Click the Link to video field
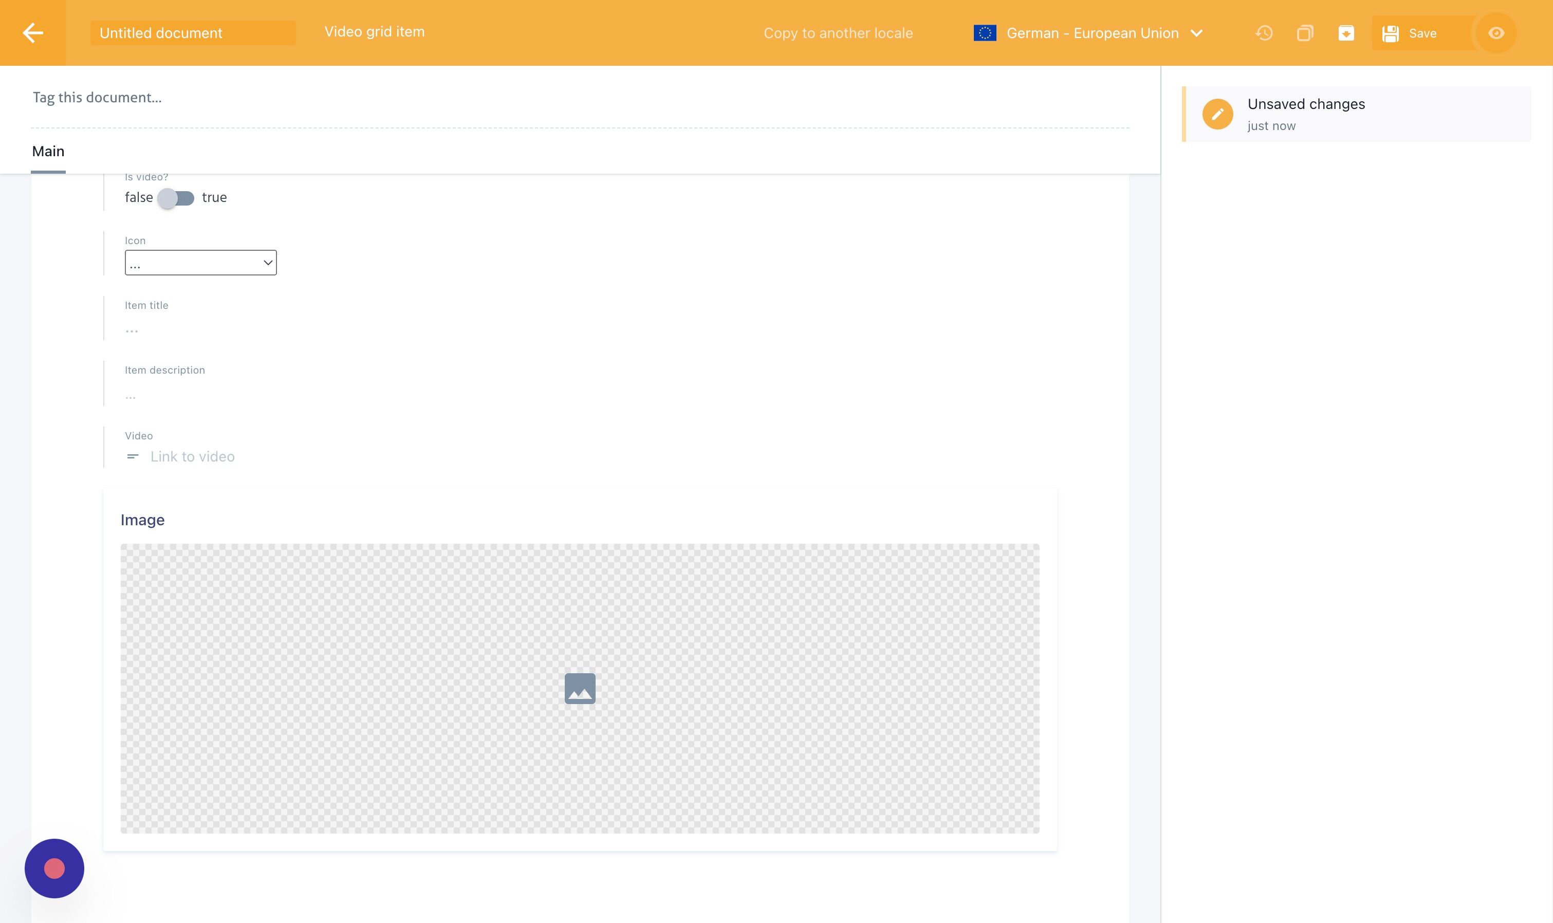This screenshot has width=1553, height=923. click(x=193, y=456)
